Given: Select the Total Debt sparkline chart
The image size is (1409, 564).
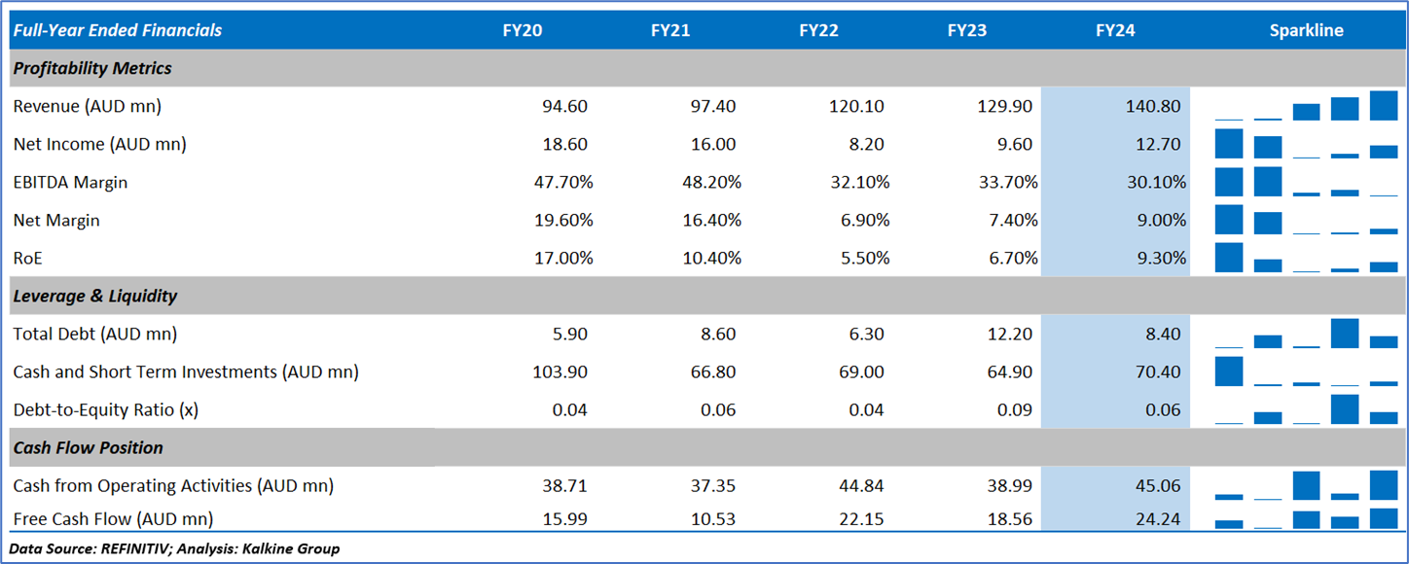Looking at the screenshot, I should pos(1306,334).
